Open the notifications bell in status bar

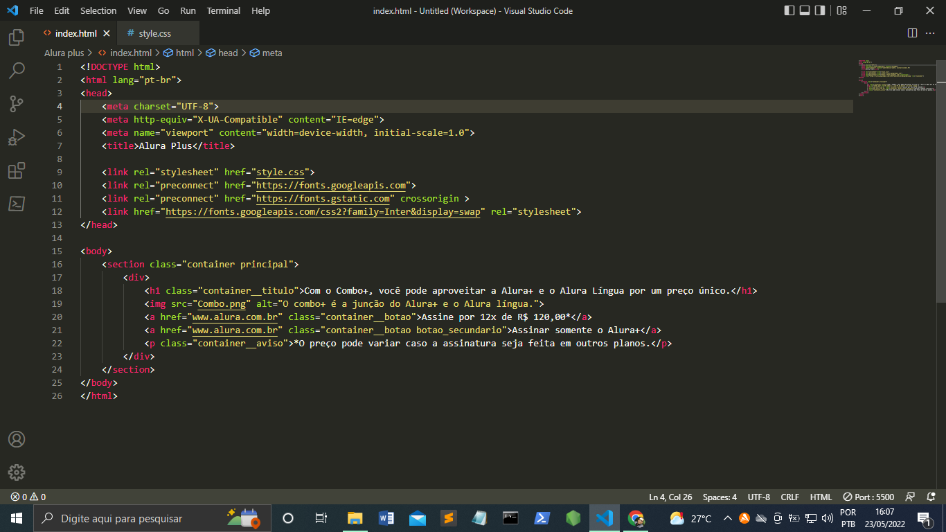(x=930, y=497)
